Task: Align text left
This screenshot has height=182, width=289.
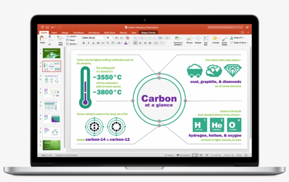Action: click(x=135, y=43)
